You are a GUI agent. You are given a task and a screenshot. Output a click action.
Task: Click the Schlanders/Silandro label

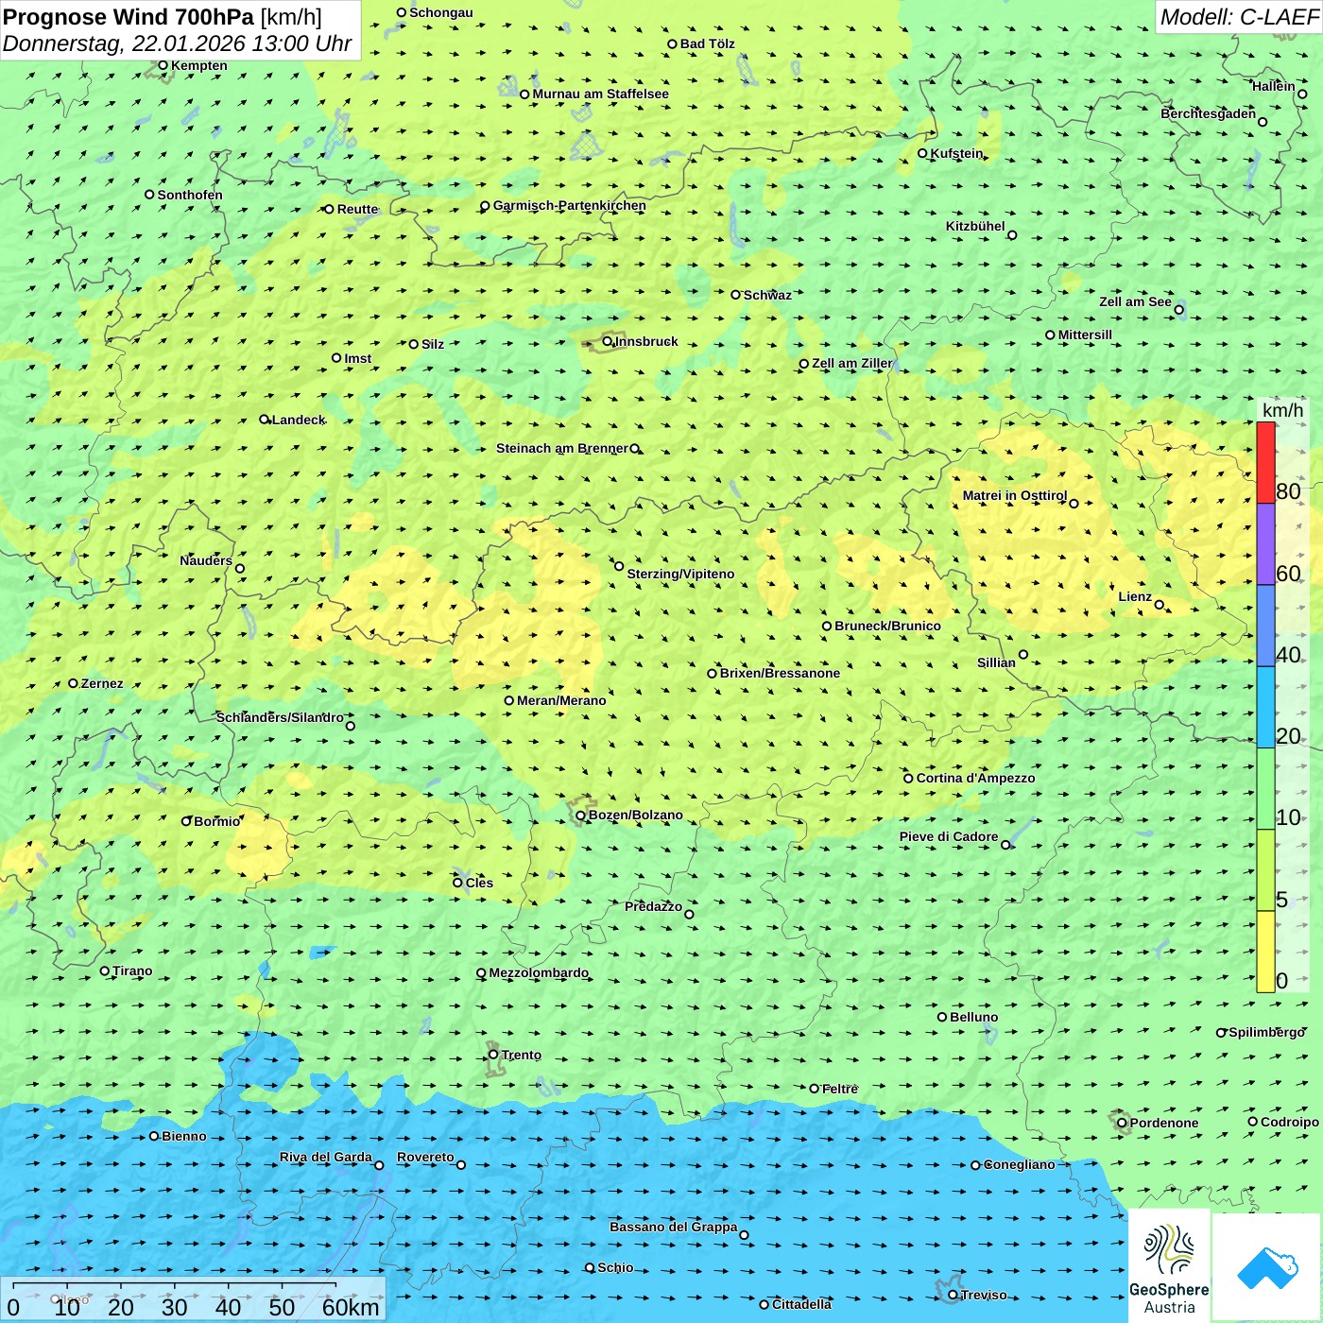point(281,717)
